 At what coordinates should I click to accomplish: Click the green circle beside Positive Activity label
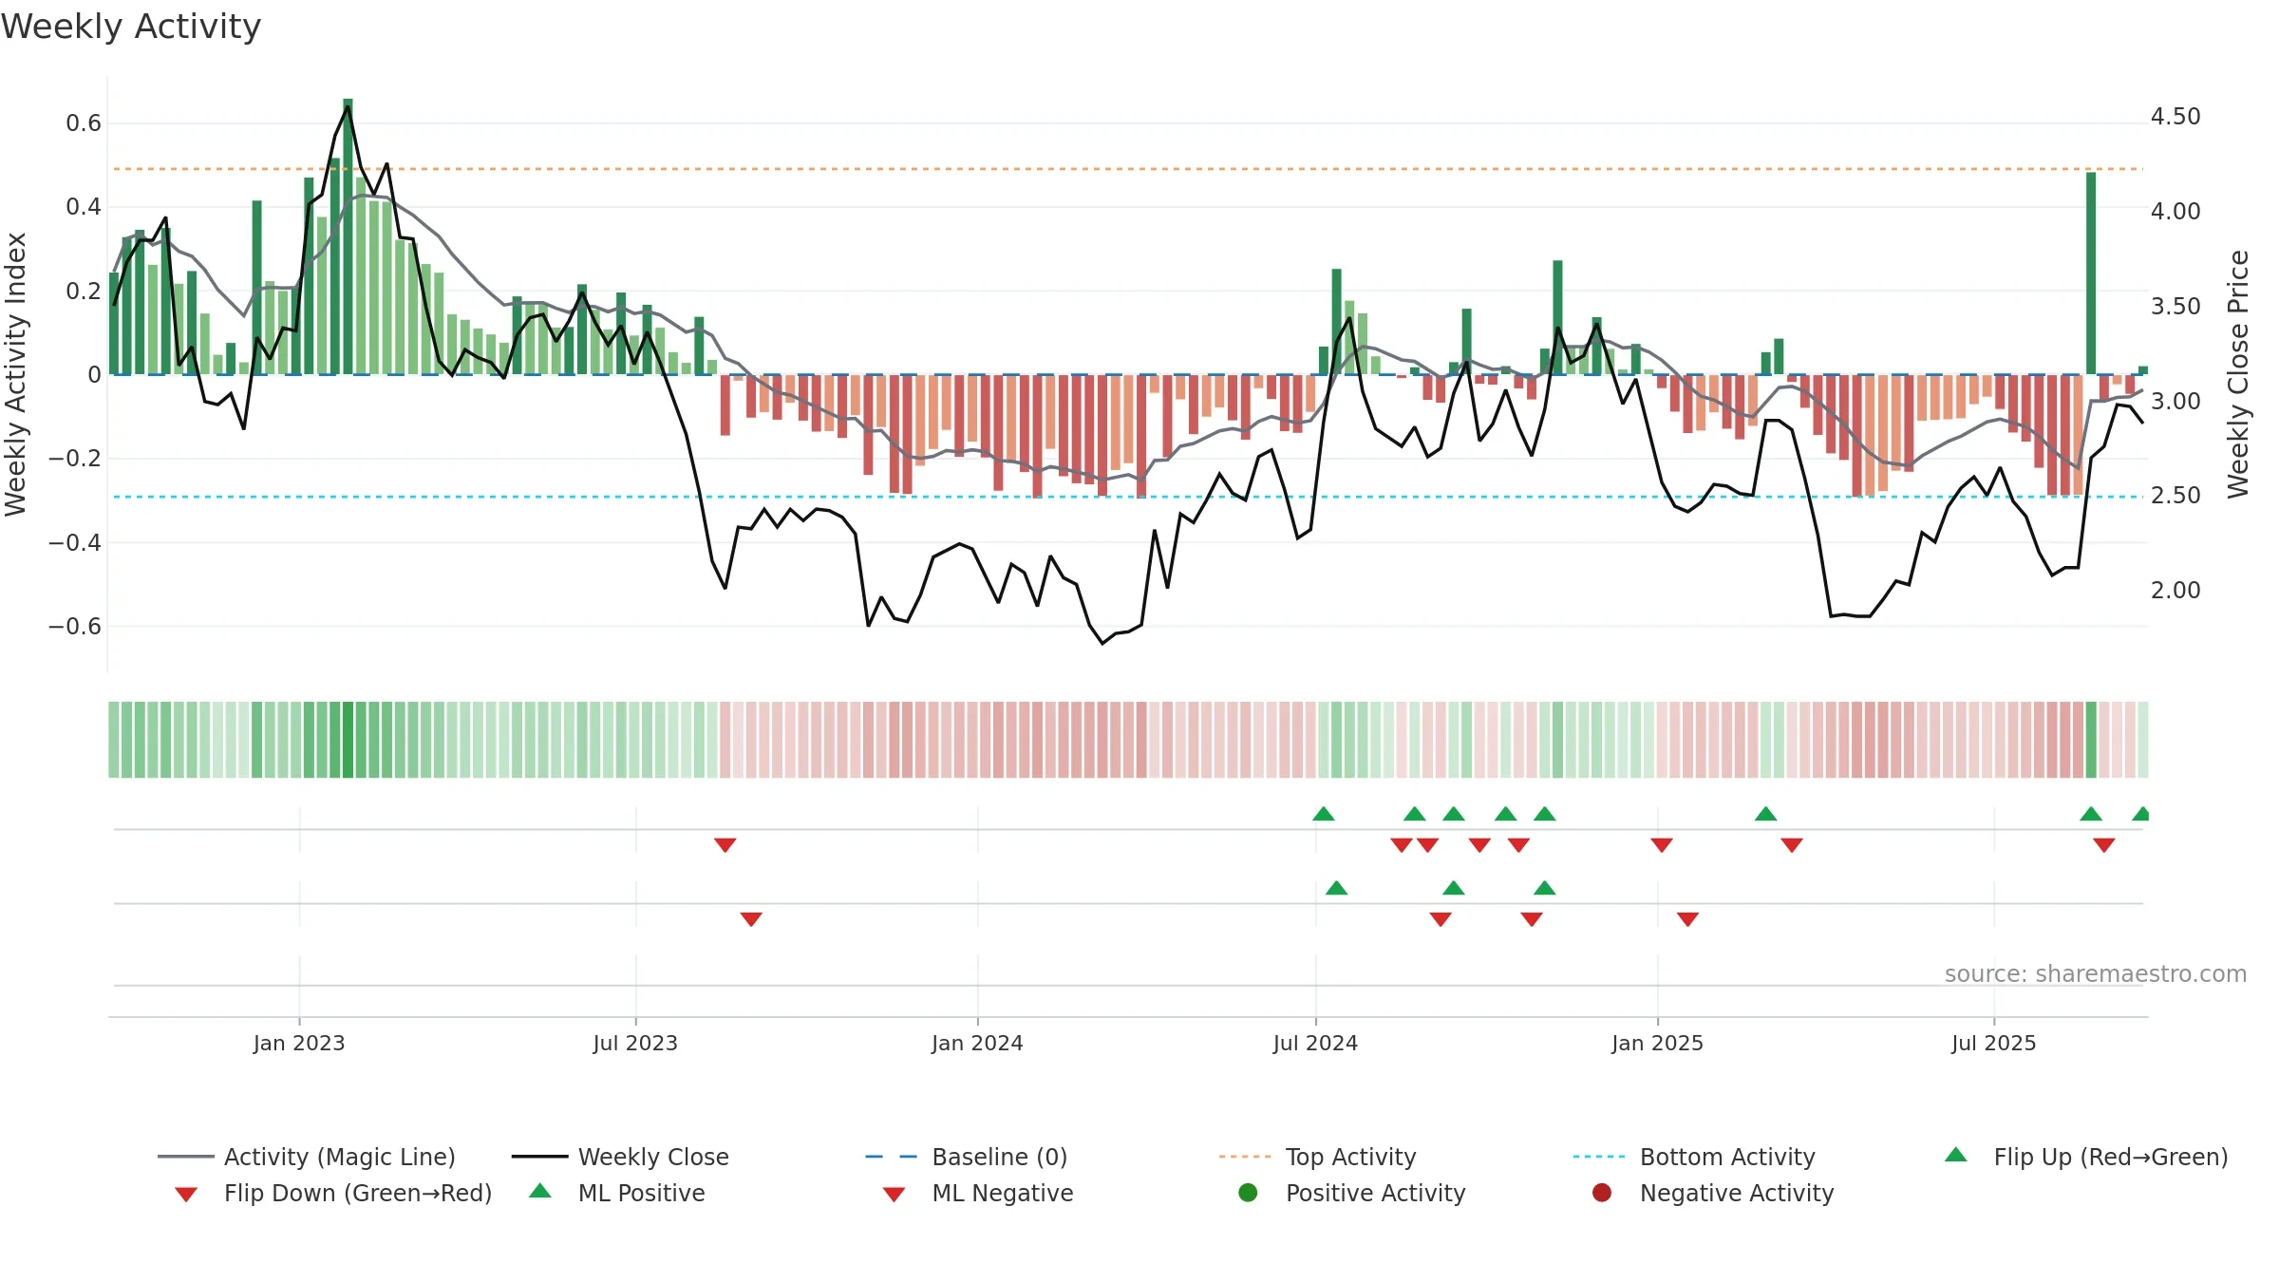click(1248, 1193)
